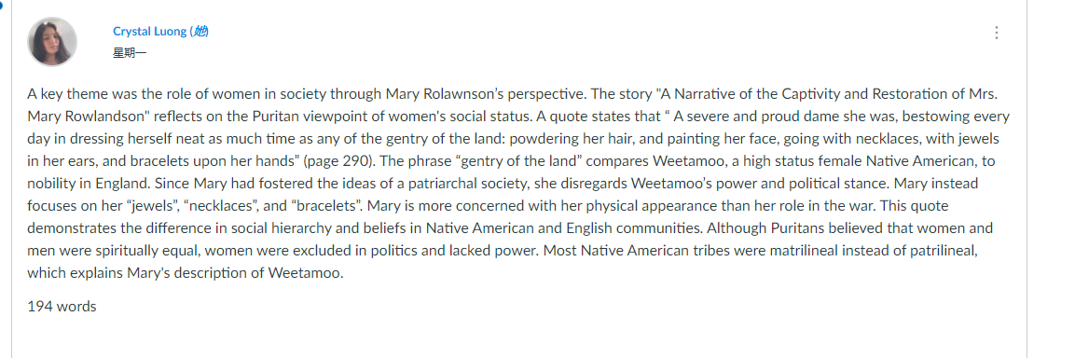Click the final word "Weetamoo." ending the post
The image size is (1075, 358).
tap(305, 273)
